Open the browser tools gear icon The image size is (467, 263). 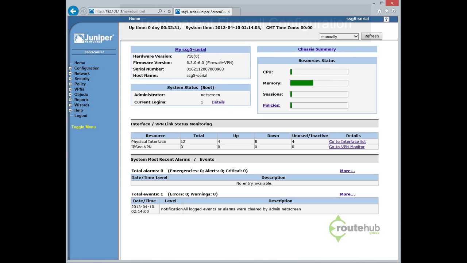coord(394,11)
